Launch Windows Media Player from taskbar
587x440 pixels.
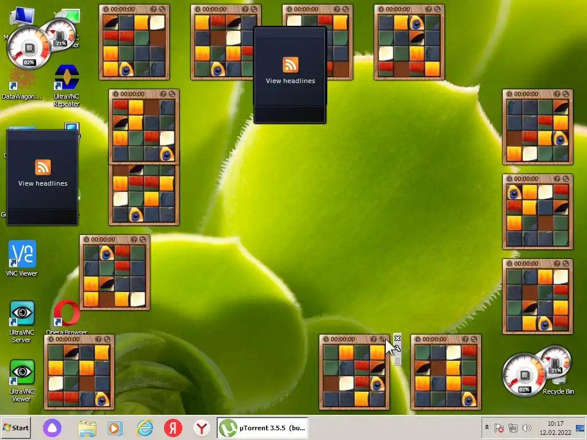coord(115,428)
